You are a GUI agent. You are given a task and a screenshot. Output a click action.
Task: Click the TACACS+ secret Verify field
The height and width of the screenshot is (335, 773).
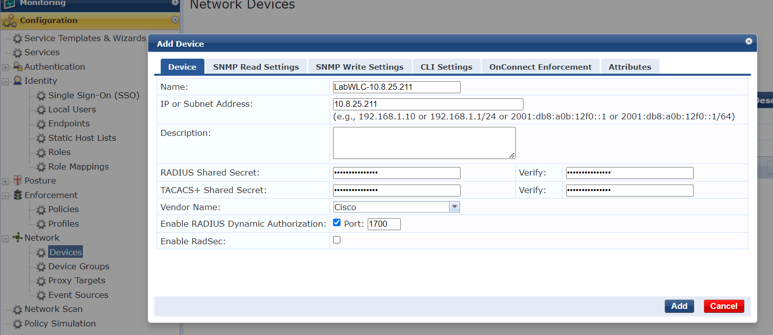pos(629,191)
